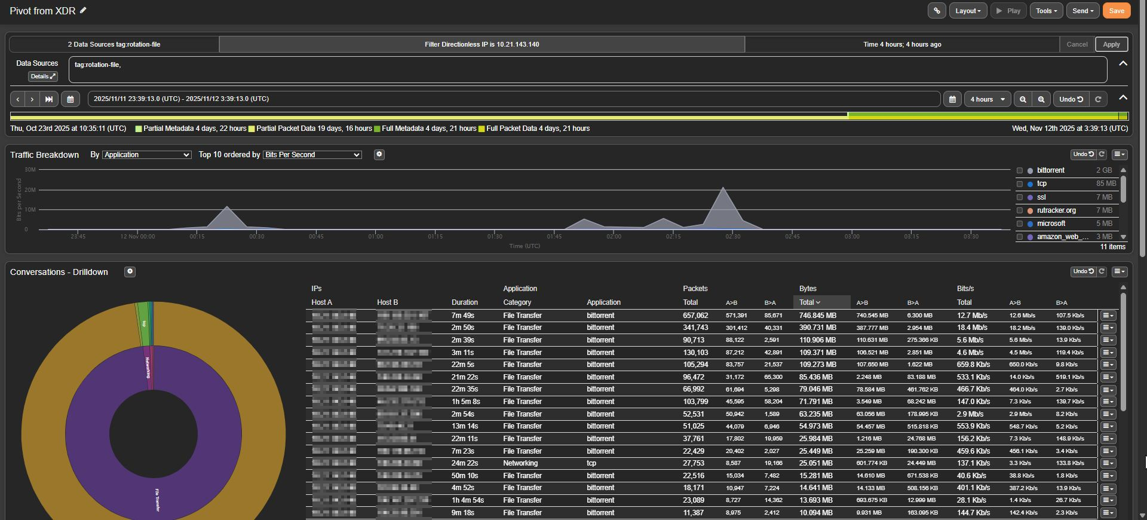Click the conversations table vertical scrollbar

1123,353
